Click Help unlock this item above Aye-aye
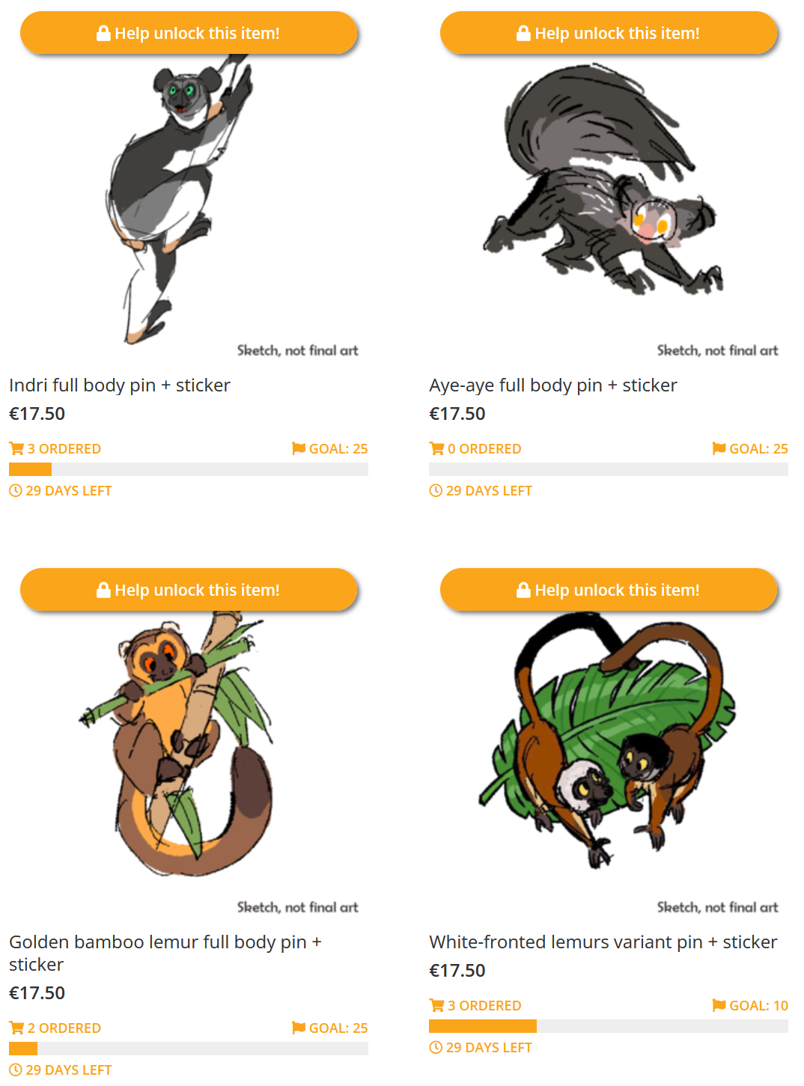804x1086 pixels. pos(609,33)
